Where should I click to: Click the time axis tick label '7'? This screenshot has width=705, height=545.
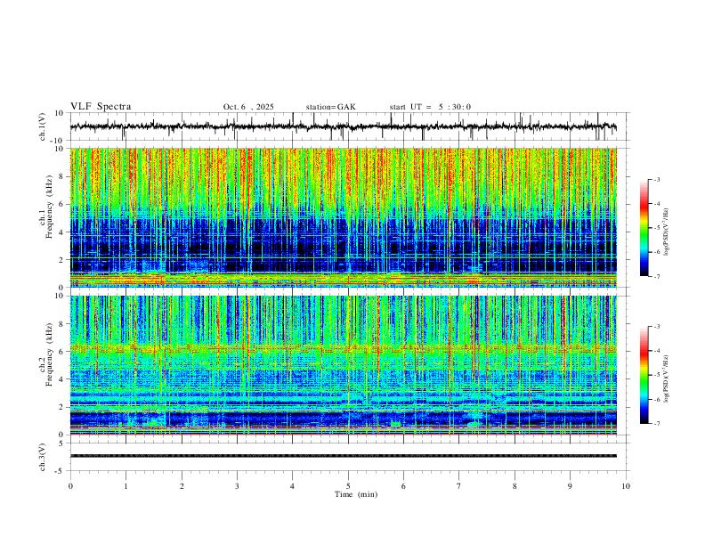(459, 486)
